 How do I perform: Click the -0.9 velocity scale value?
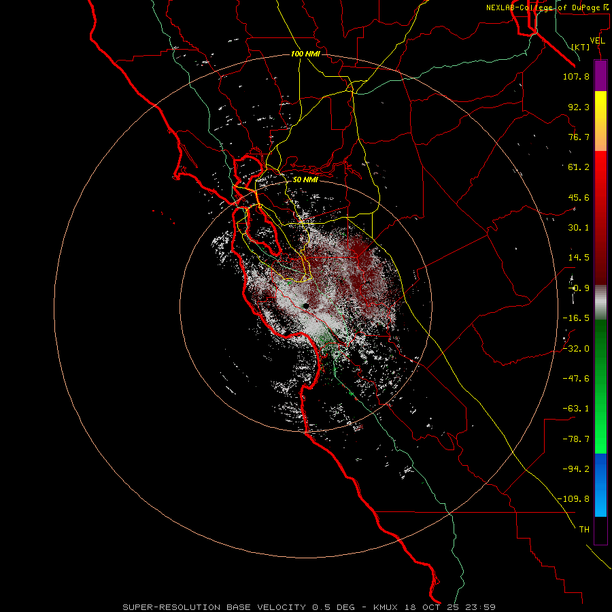click(579, 288)
